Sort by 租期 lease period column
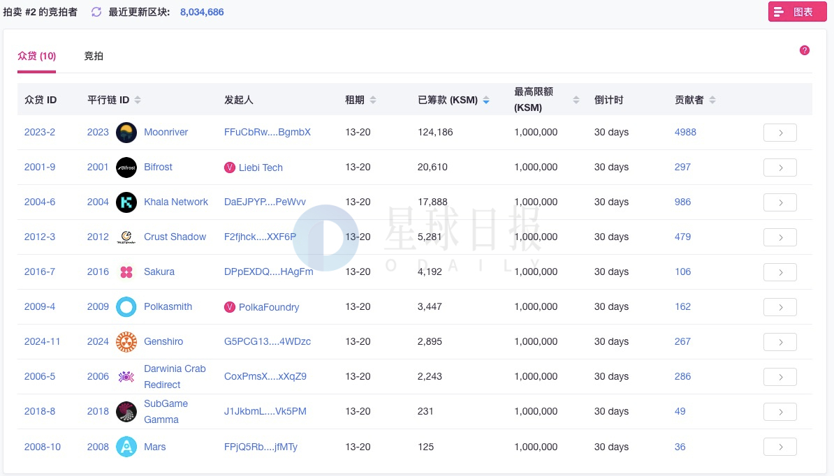Image resolution: width=834 pixels, height=476 pixels. coord(373,101)
